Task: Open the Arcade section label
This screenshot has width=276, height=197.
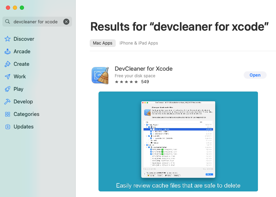Action: [x=22, y=52]
